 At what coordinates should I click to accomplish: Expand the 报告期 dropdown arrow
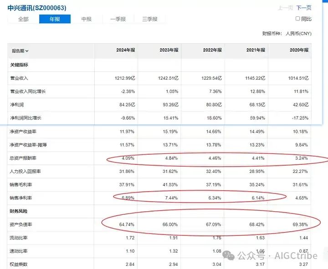27,51
